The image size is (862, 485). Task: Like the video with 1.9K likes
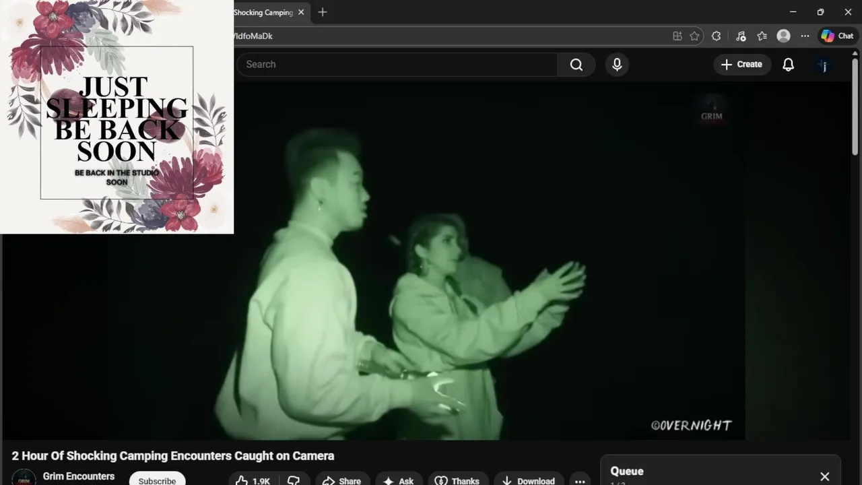pyautogui.click(x=252, y=480)
